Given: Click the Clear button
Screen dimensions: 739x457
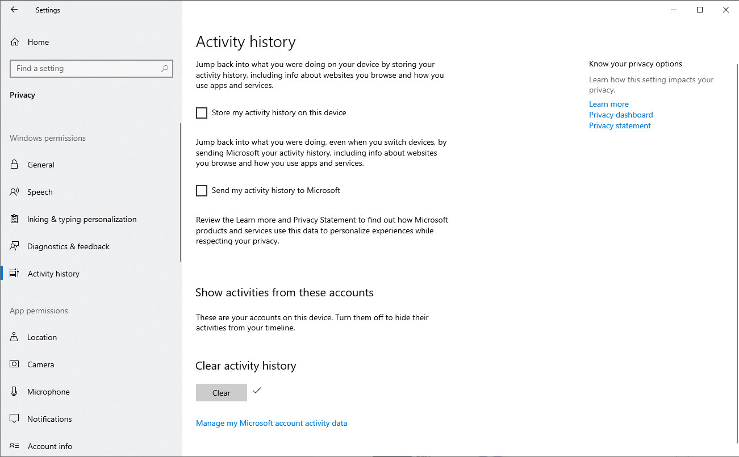Looking at the screenshot, I should (x=222, y=393).
